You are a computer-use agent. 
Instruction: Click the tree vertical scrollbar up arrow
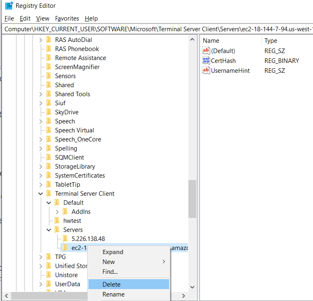[192, 39]
